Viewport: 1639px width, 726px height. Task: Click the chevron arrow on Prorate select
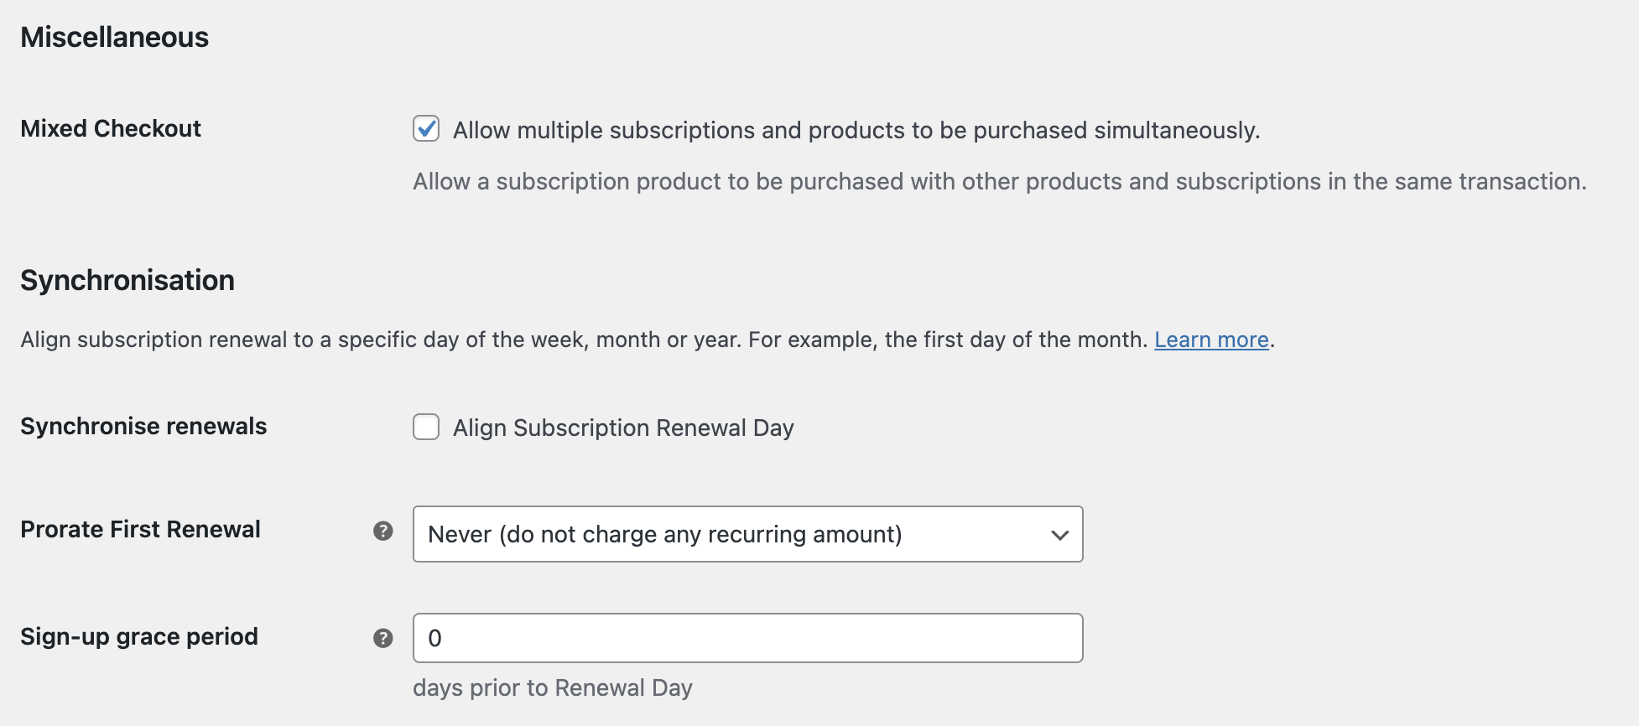[x=1059, y=535]
